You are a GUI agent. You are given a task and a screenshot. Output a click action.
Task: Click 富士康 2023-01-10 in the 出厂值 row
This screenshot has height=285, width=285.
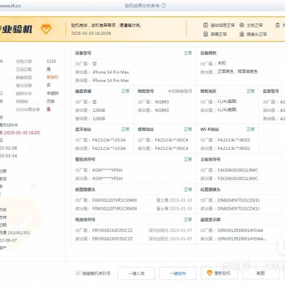click(174, 200)
